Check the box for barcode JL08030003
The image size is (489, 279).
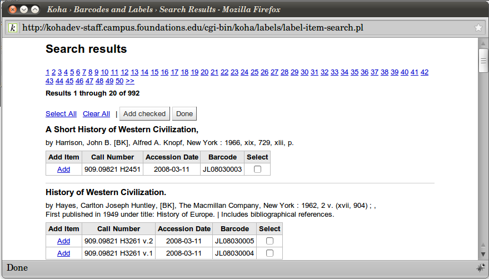coord(257,170)
